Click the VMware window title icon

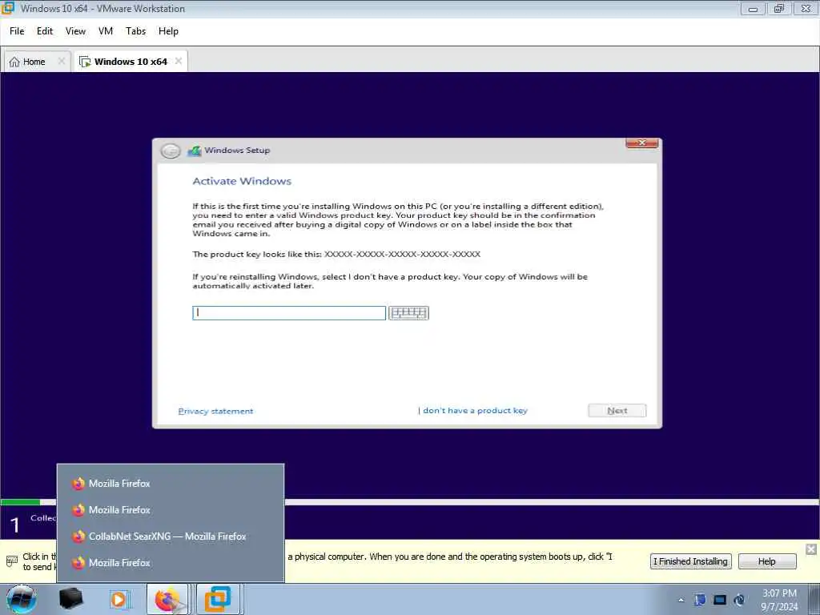coord(8,8)
